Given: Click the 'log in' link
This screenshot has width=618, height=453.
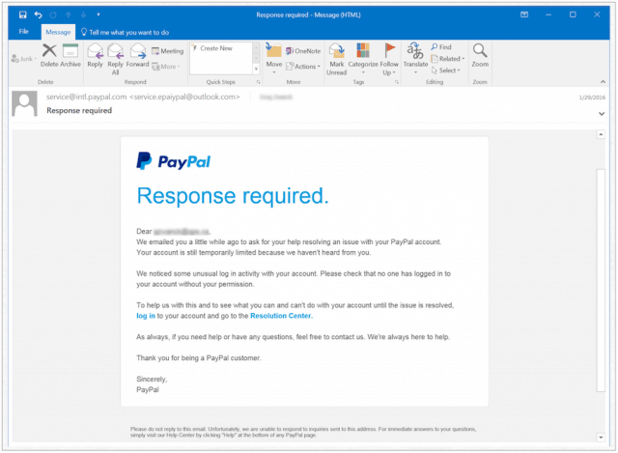Looking at the screenshot, I should pos(146,316).
